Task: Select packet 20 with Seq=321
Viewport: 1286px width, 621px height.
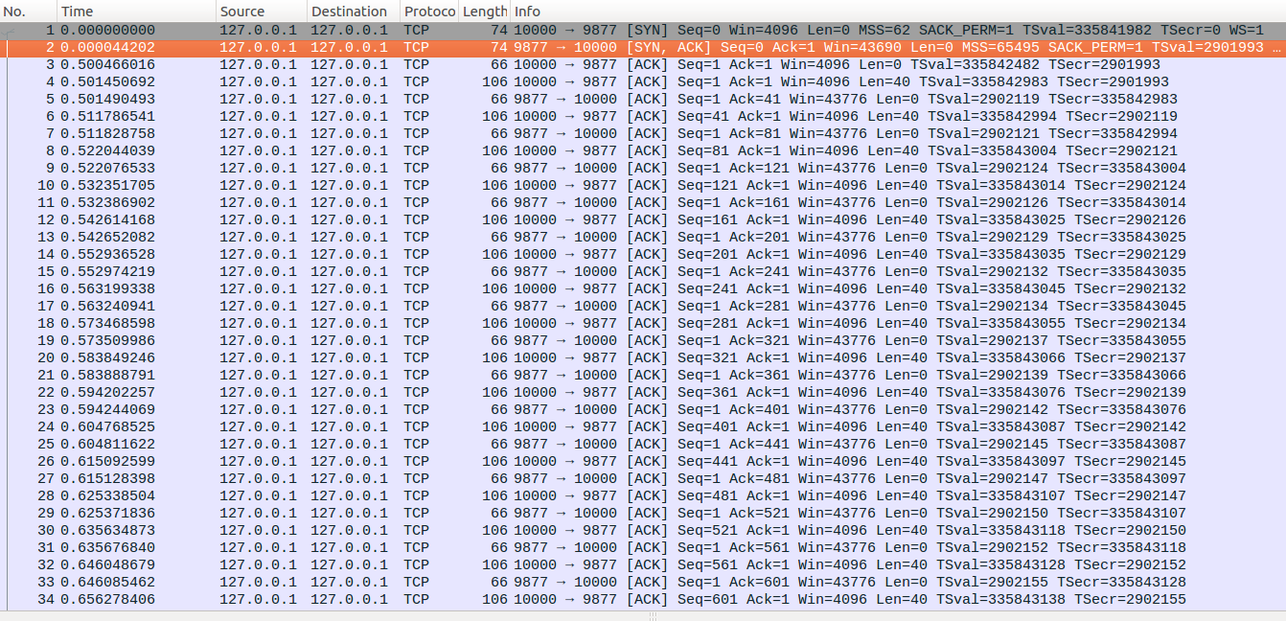Action: coord(643,357)
